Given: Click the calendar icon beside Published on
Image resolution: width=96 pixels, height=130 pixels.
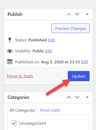Looking at the screenshot, I should (x=10, y=61).
